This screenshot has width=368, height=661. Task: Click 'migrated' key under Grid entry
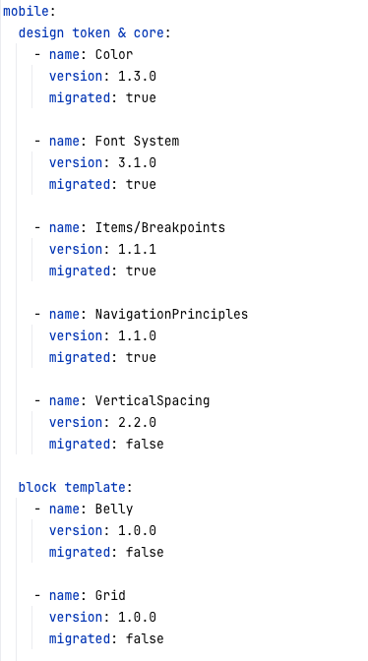[80, 638]
